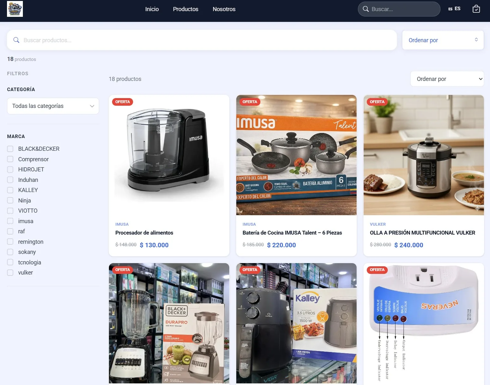This screenshot has height=385, width=490.
Task: Open the Black+Decker Durapro blender image
Action: (x=169, y=324)
